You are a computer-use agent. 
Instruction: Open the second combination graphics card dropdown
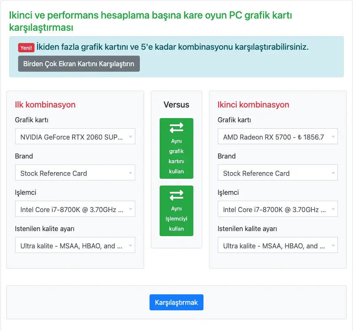(278, 136)
